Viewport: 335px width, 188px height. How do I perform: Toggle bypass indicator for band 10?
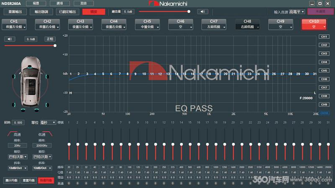coord(147,183)
